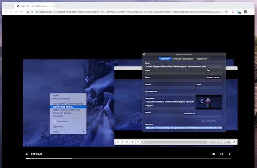Select Apri video in un'altra scheda
The width and height of the screenshot is (257, 168).
pyautogui.click(x=68, y=104)
